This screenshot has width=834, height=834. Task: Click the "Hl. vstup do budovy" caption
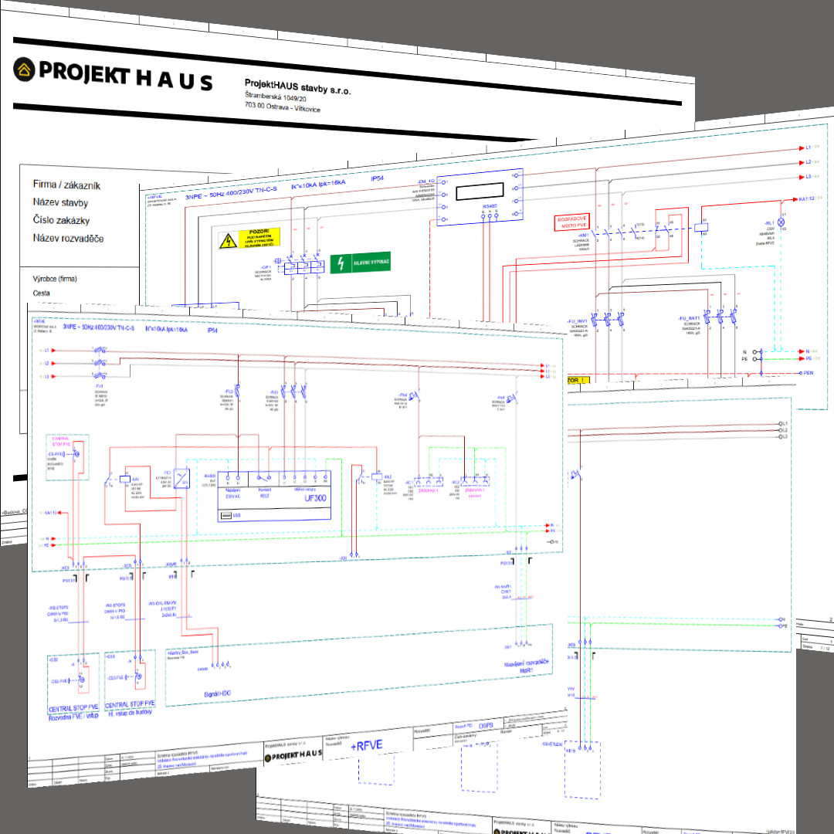point(130,712)
